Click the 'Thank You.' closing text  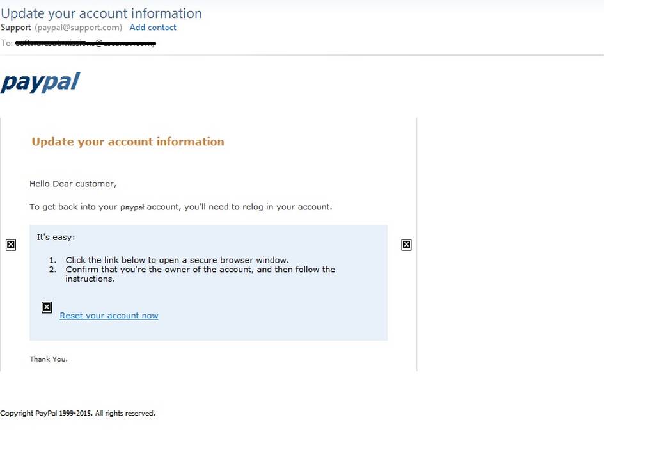[x=48, y=359]
